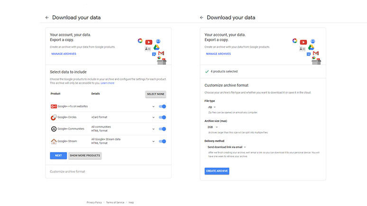Expand Google+ +1s on websites details
The image size is (367, 206).
(153, 107)
